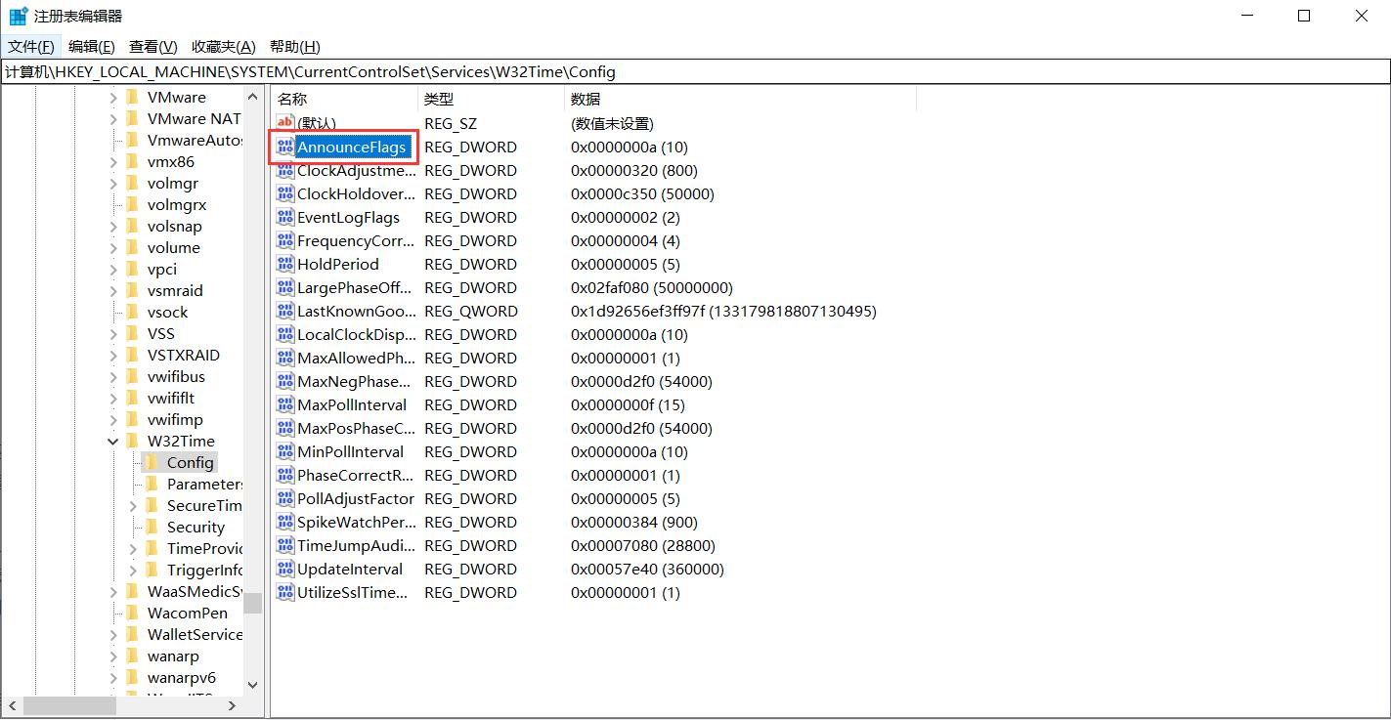Sort values by the 类型 column

(436, 99)
